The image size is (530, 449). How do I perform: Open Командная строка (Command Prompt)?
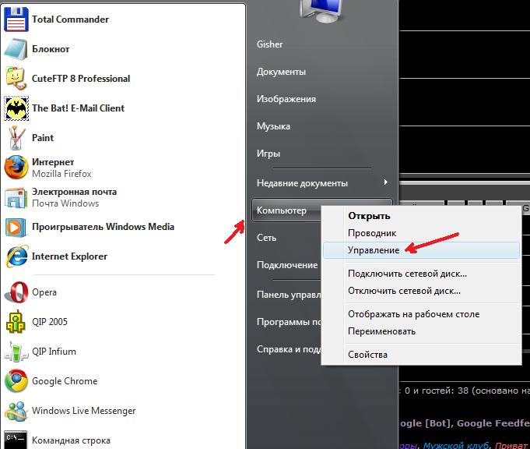point(70,440)
